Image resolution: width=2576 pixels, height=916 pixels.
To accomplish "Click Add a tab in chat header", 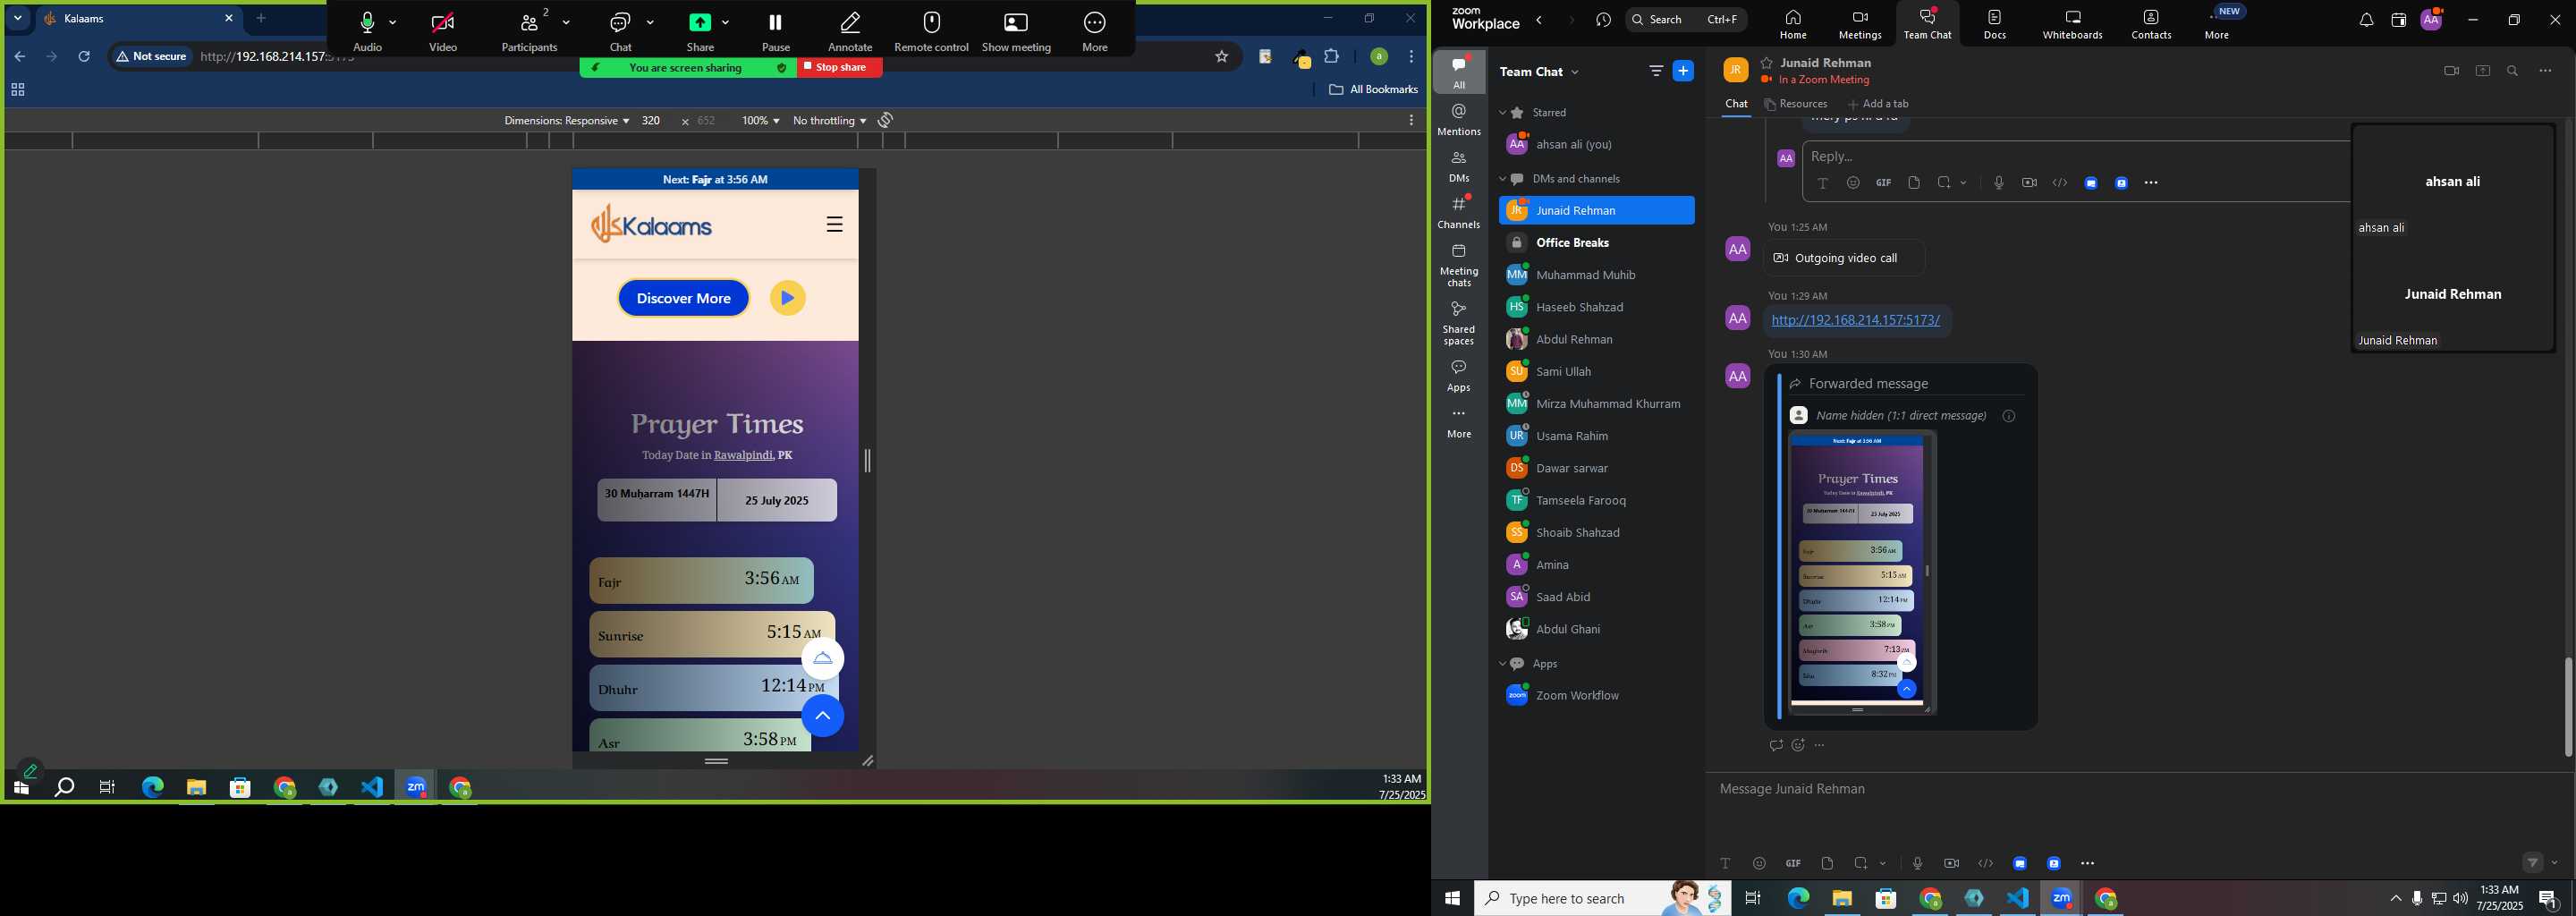I will [1878, 104].
